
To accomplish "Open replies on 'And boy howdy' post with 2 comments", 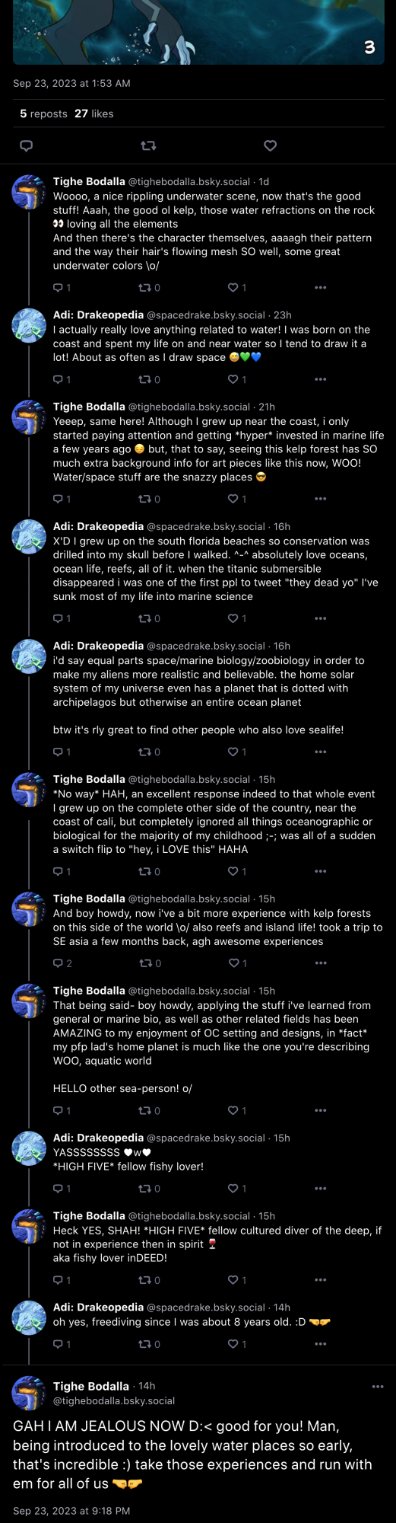I will point(62,963).
